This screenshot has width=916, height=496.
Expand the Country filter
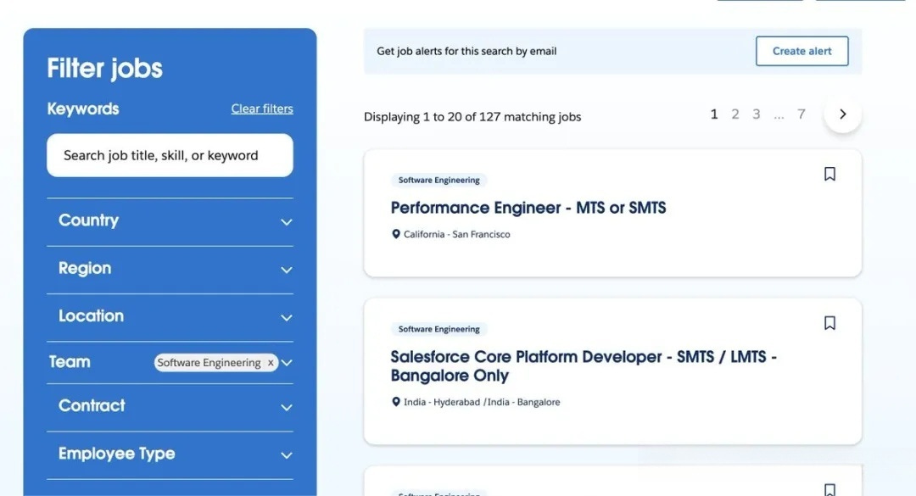[x=170, y=221]
